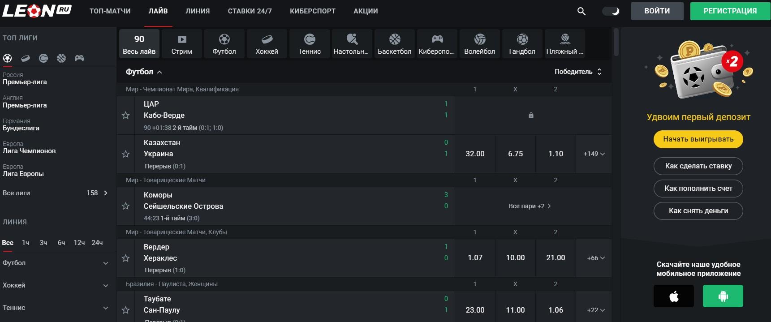This screenshot has width=771, height=322.
Task: Open Как пополнить счет guide
Action: (x=698, y=189)
